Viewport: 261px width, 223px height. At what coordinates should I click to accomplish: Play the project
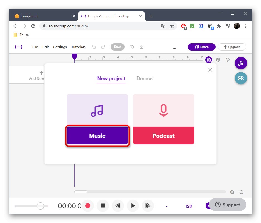133,206
